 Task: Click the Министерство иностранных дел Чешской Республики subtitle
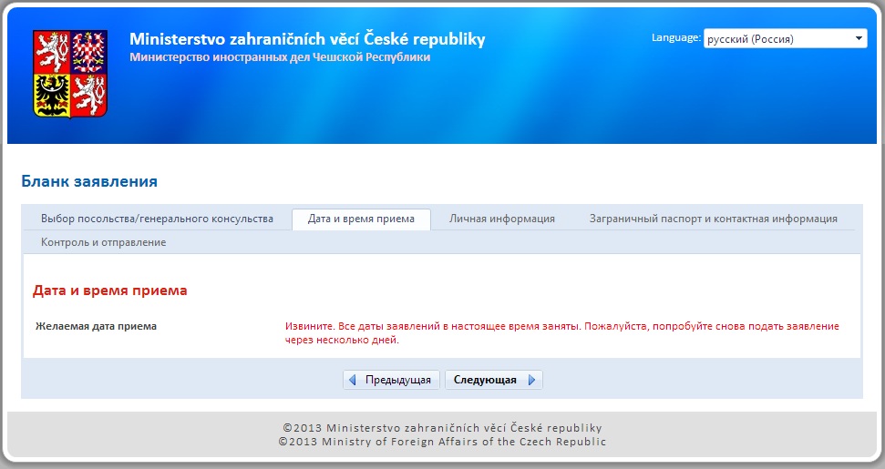click(x=280, y=57)
